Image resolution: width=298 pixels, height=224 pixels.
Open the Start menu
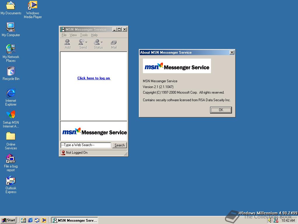coord(8,220)
